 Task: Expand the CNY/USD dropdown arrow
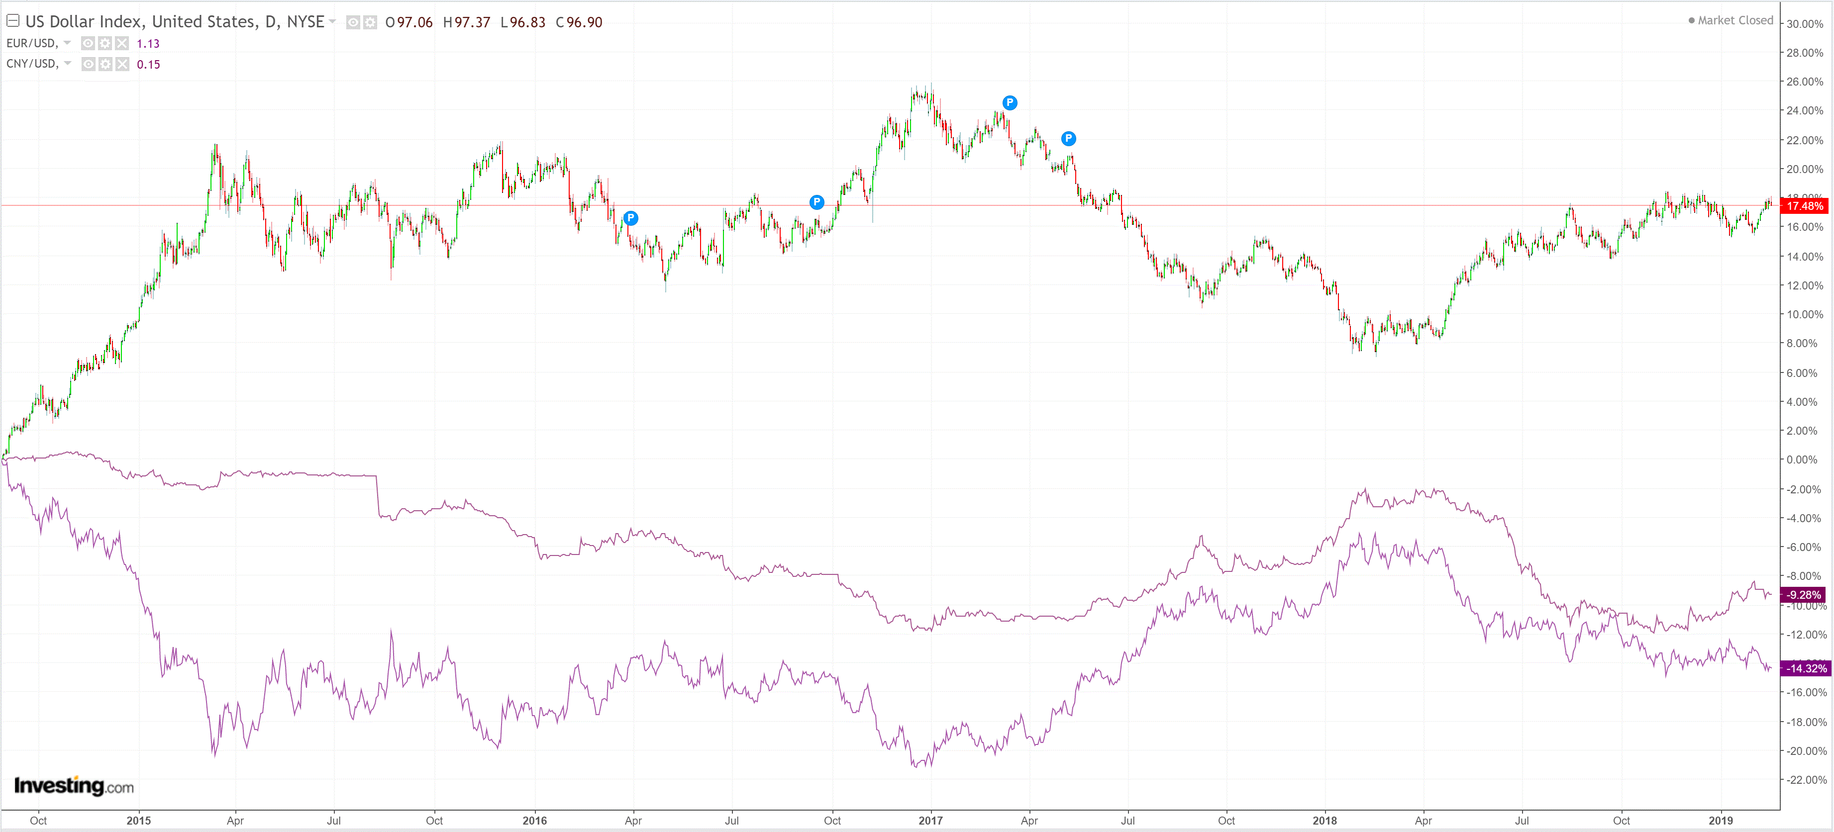pos(68,63)
